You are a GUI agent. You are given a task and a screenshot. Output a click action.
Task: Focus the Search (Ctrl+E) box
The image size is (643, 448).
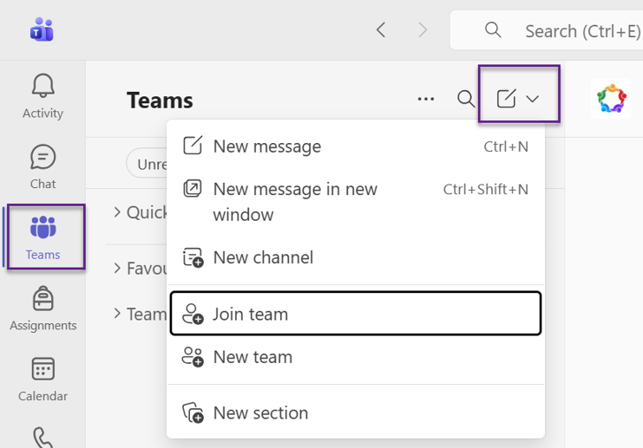pyautogui.click(x=546, y=30)
